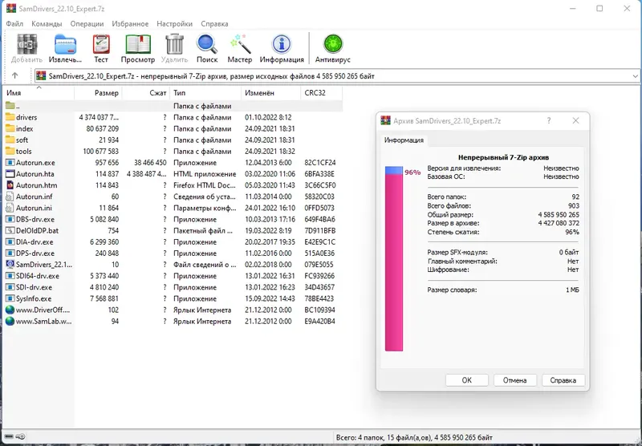
Task: Open the Файл menu
Action: pyautogui.click(x=14, y=24)
